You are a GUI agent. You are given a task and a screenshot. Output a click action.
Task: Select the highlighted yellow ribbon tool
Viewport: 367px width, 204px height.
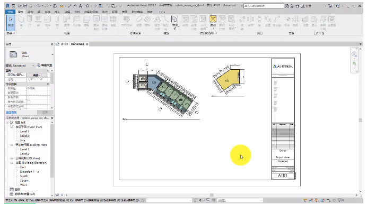click(x=213, y=21)
